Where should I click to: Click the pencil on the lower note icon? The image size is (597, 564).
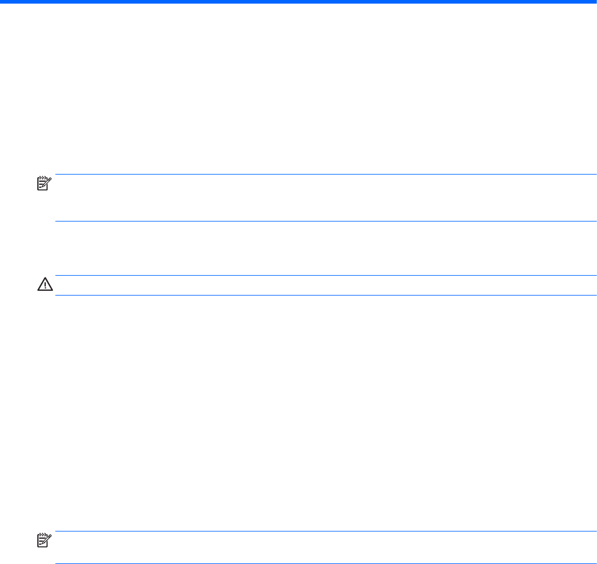[x=47, y=539]
